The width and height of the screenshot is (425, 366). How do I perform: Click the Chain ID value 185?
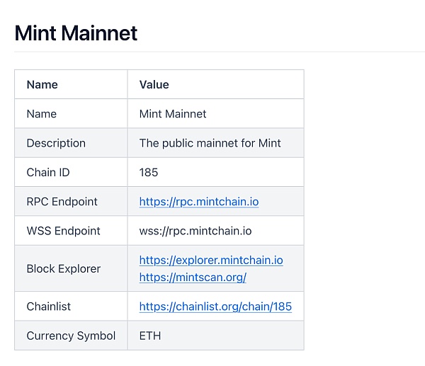149,172
